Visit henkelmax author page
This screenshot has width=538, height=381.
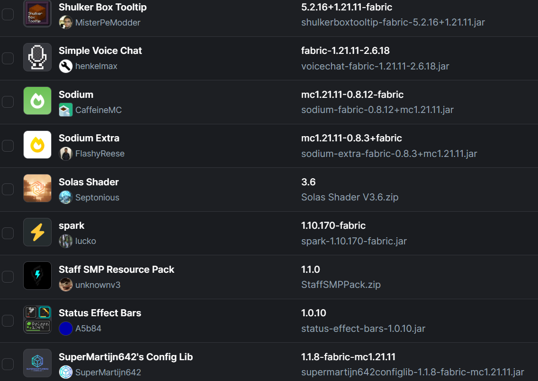coord(96,66)
